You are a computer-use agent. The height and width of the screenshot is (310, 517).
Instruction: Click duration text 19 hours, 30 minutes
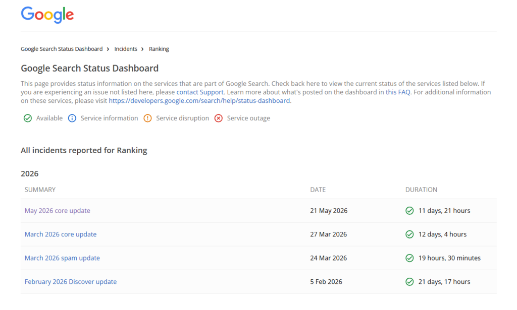coord(449,258)
